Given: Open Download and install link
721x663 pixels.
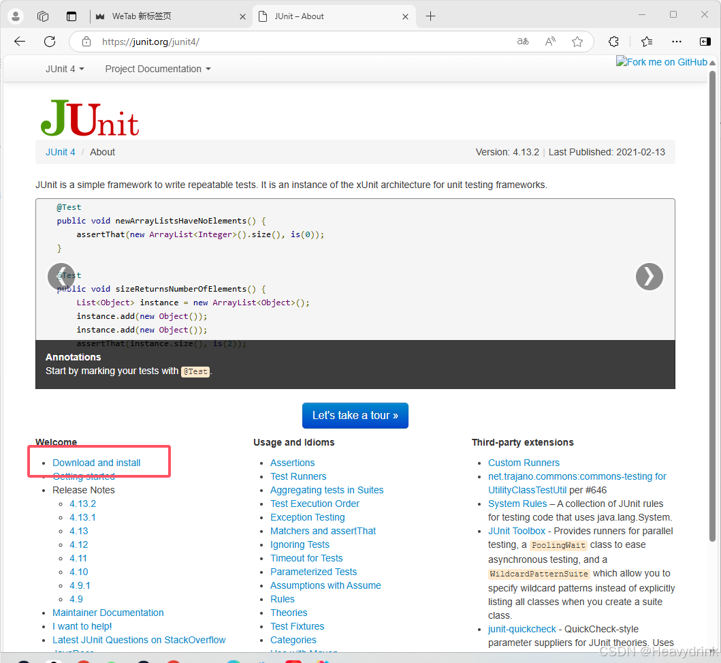Looking at the screenshot, I should pos(97,463).
